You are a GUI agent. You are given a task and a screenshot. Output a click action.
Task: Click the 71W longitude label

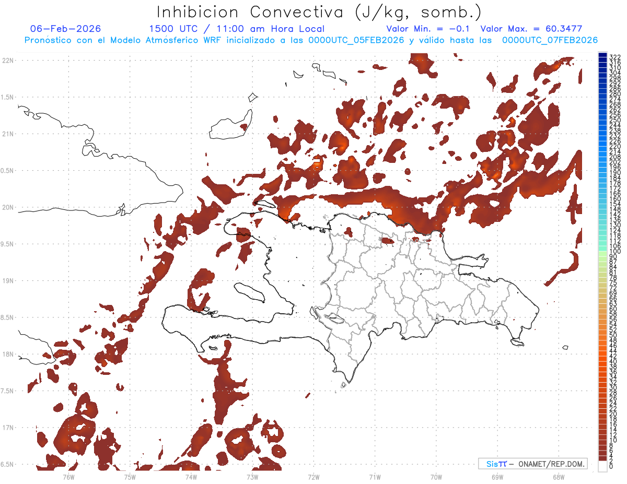[375, 477]
